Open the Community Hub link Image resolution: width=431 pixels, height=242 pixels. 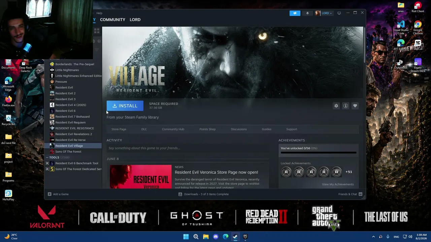point(173,129)
